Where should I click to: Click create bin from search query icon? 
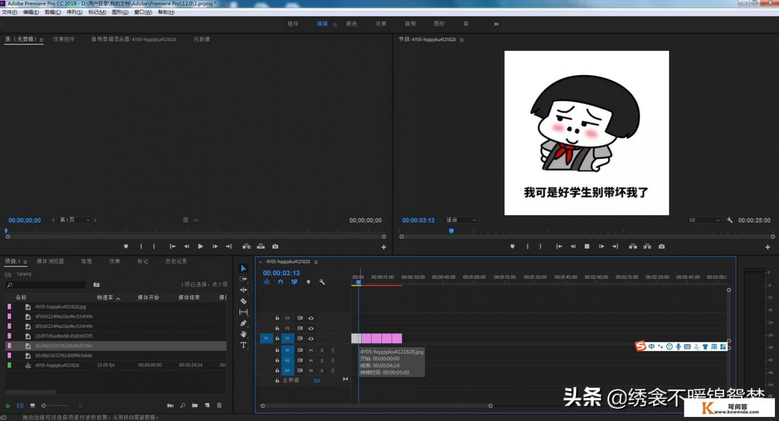pos(96,285)
